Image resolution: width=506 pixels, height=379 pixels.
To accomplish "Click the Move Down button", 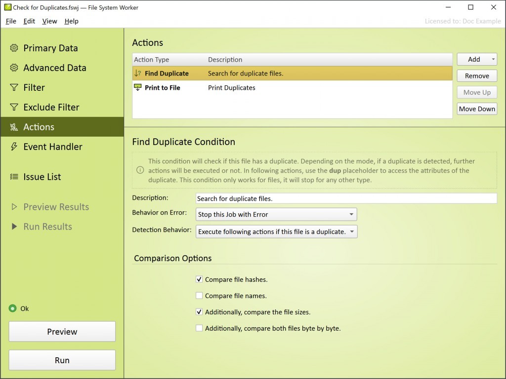I will (x=477, y=109).
